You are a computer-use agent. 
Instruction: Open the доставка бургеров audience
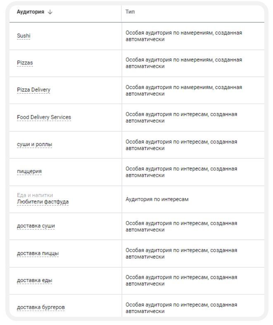pos(40,307)
